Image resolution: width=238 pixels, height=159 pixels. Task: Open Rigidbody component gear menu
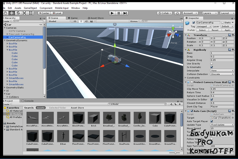[x=233, y=50]
